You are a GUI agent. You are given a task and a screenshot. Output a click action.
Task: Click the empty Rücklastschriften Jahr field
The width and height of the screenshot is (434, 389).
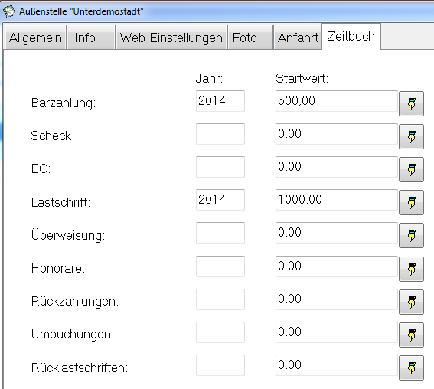pos(220,365)
